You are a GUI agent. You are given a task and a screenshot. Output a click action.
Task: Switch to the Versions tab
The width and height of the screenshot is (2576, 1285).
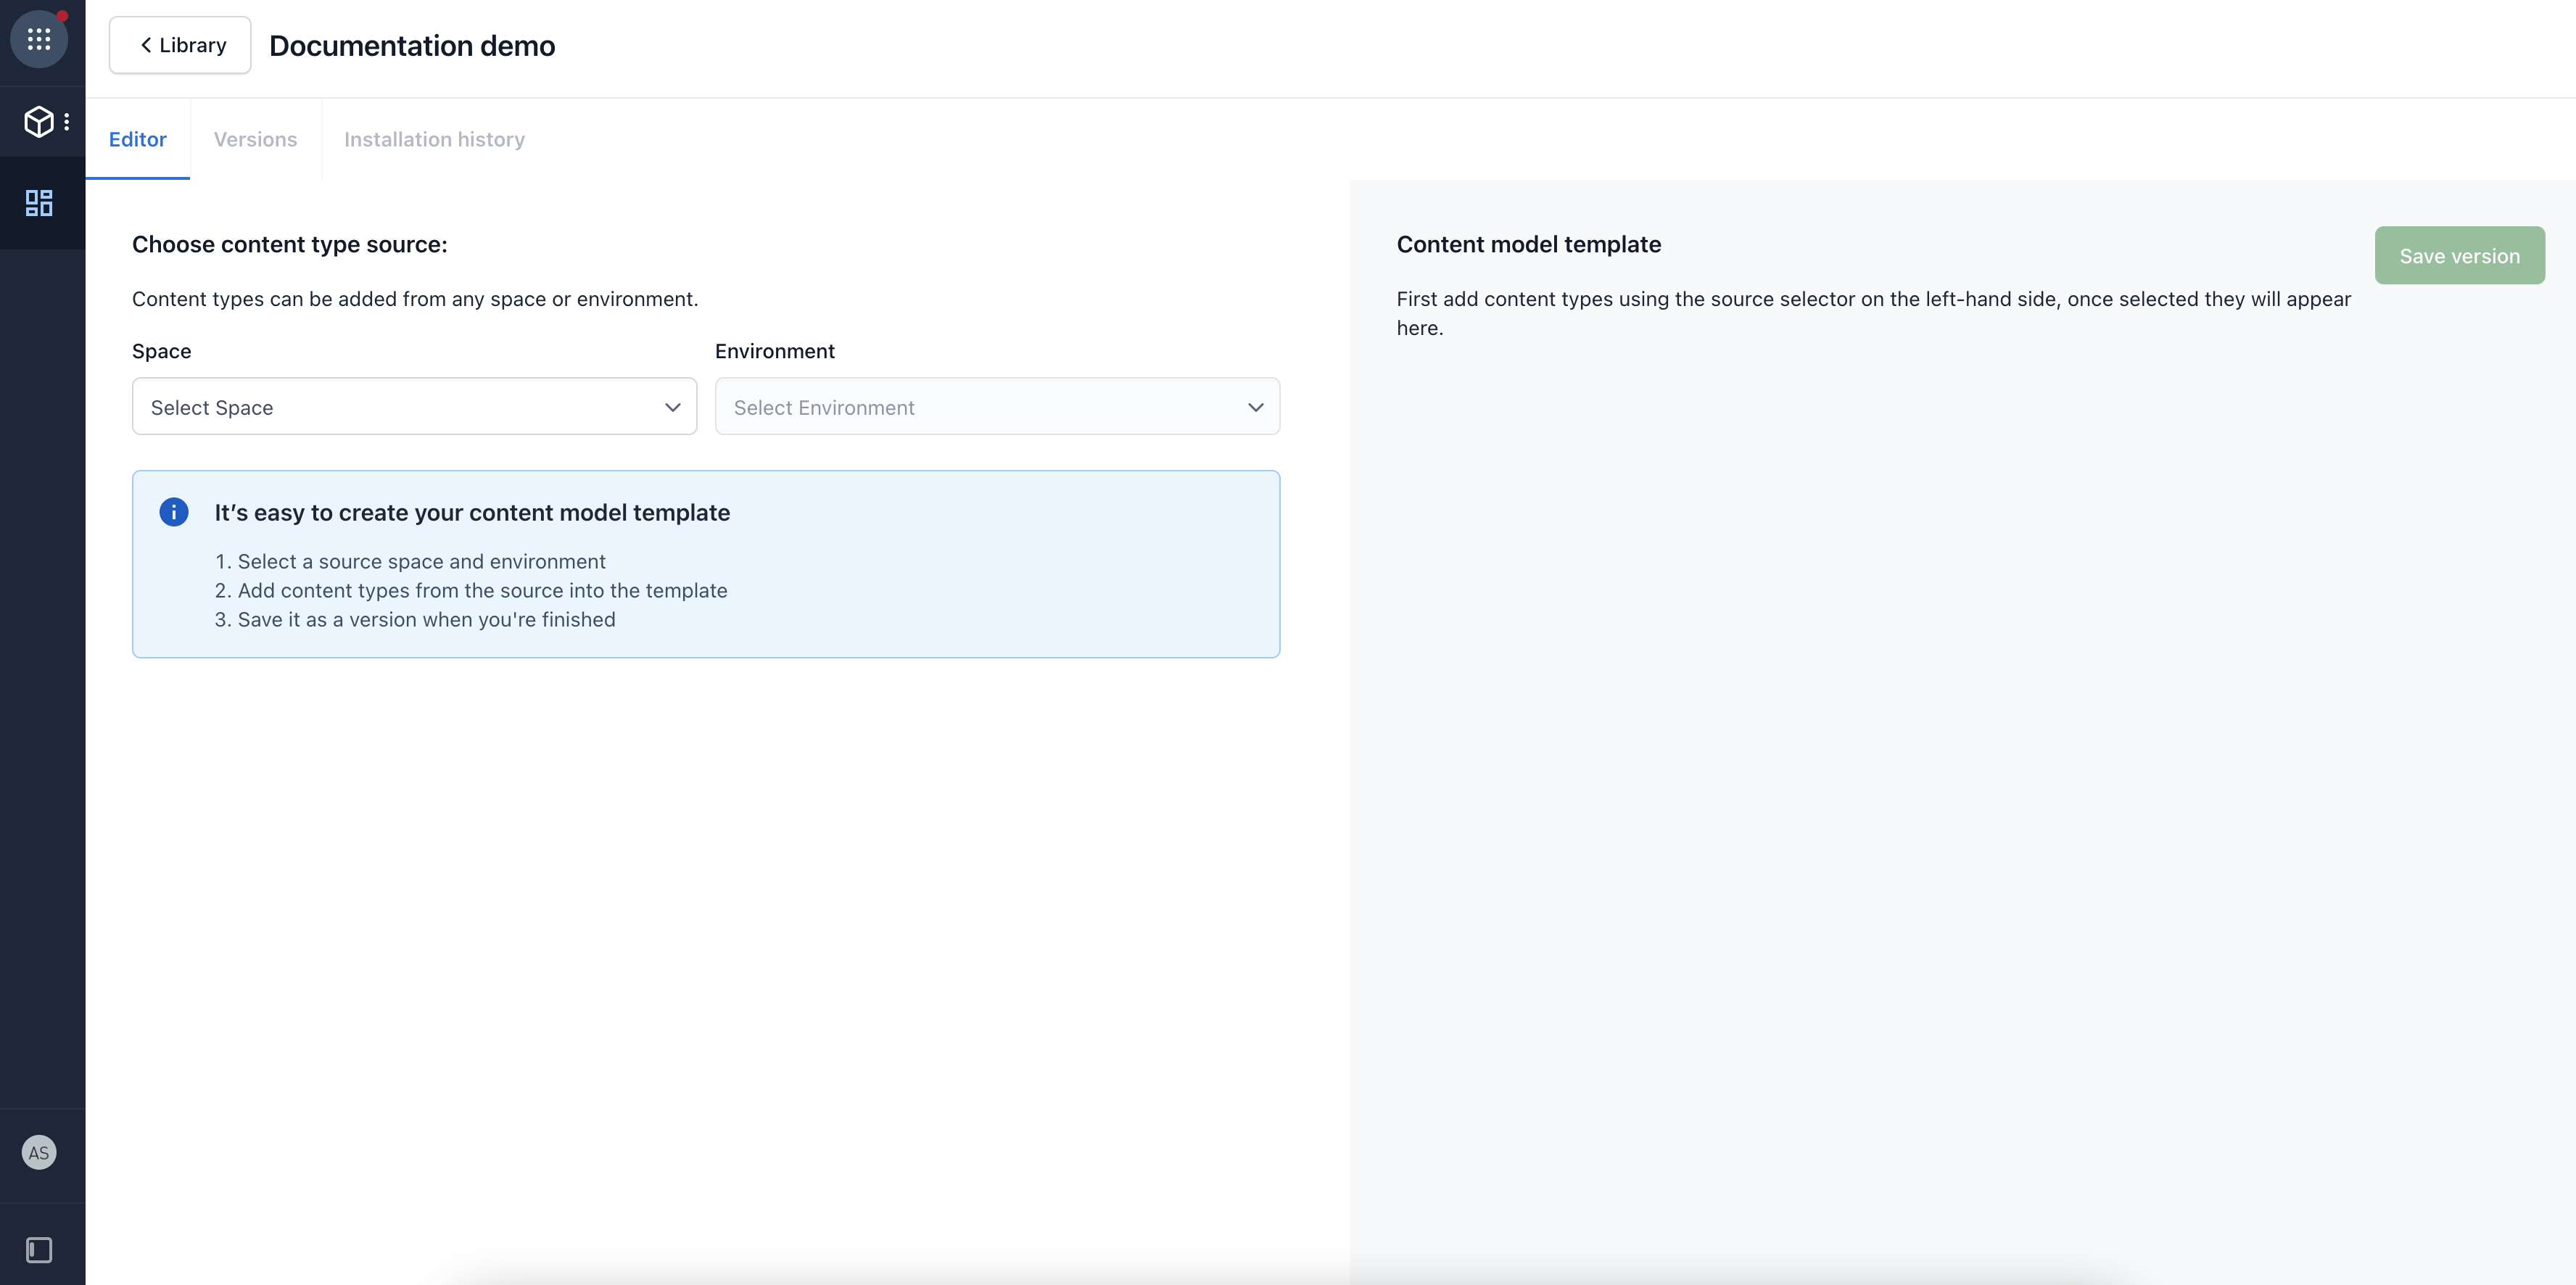pos(256,139)
